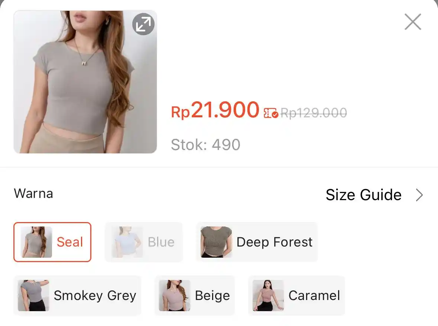Click the discounted price Rp21.900
The width and height of the screenshot is (438, 326).
tap(215, 110)
